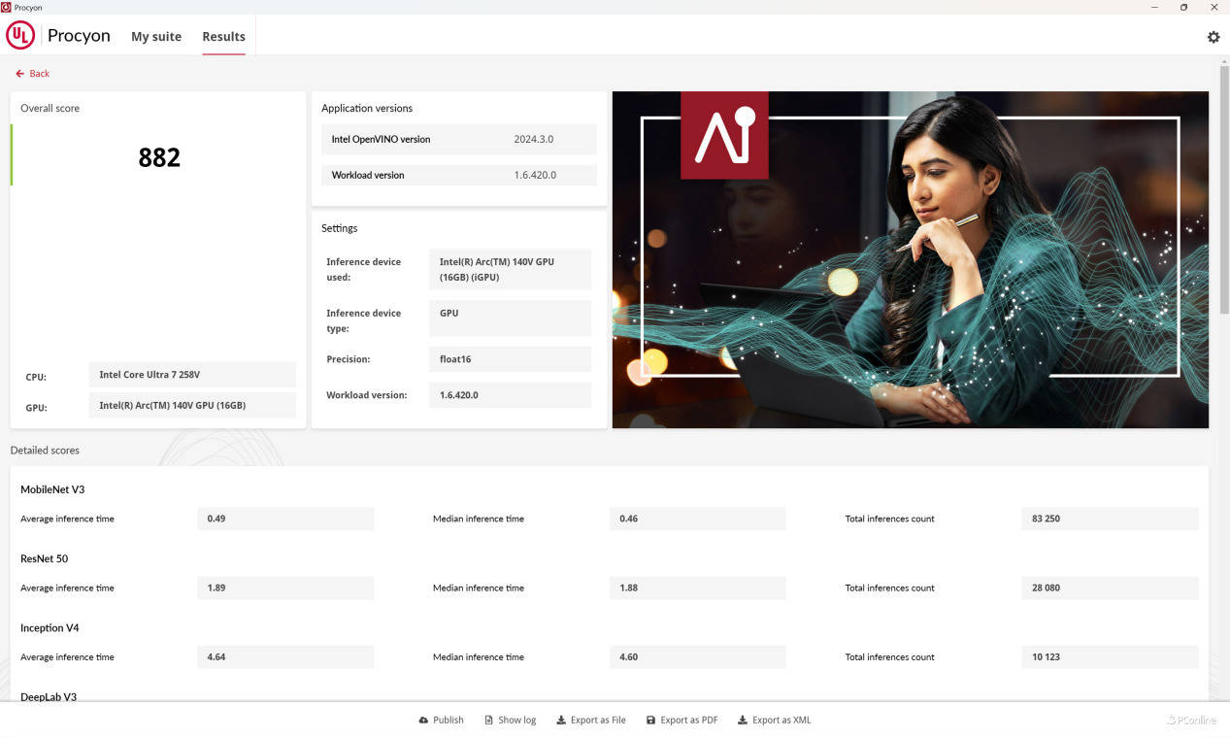Screen dimensions: 1230x738
Task: Click the Export as PDF save icon
Action: pos(650,721)
